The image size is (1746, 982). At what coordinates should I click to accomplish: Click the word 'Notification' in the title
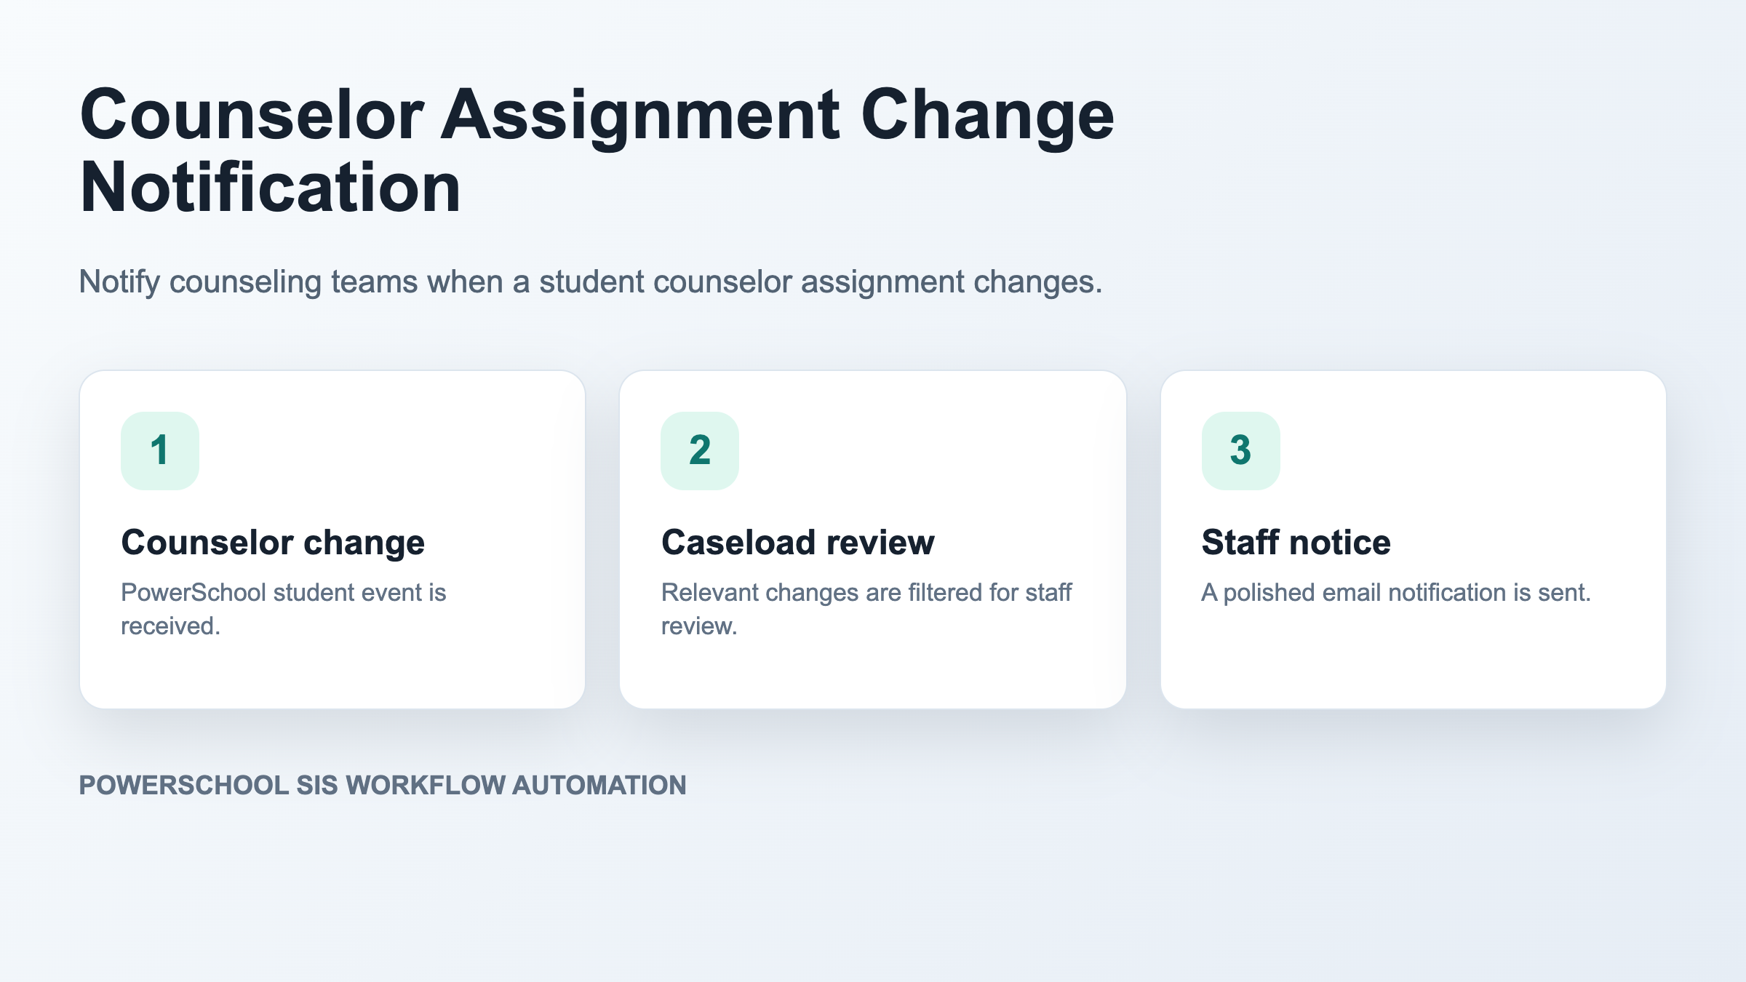click(270, 188)
